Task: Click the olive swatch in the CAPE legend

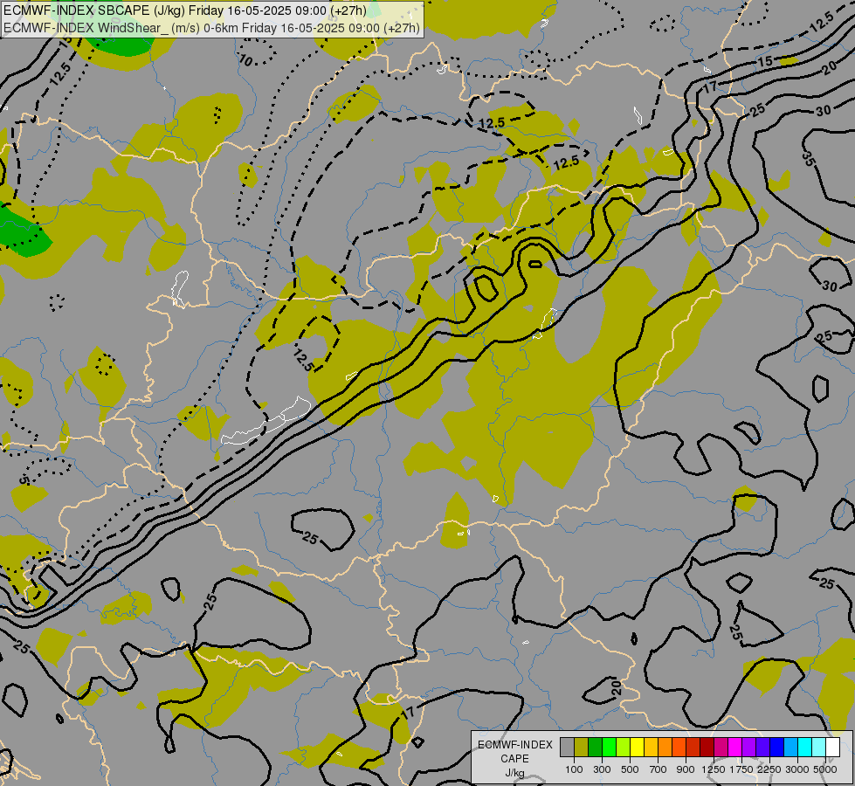Action: (x=582, y=747)
